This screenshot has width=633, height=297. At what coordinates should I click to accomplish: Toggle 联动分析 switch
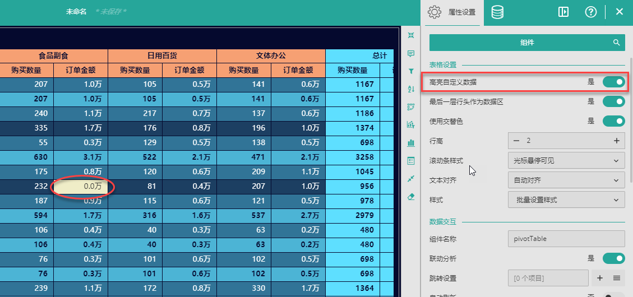click(613, 258)
